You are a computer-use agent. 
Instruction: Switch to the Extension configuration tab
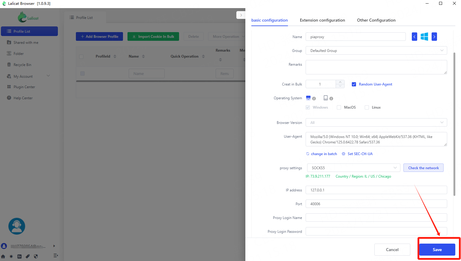pos(322,20)
